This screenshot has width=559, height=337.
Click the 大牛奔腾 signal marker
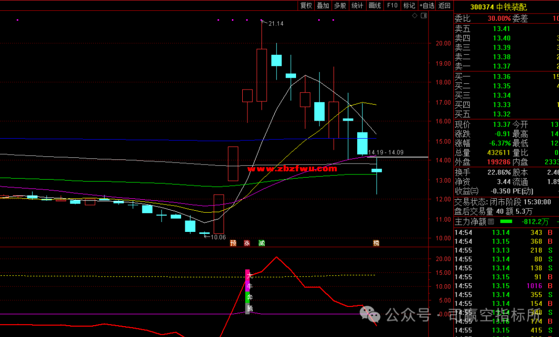(x=248, y=292)
